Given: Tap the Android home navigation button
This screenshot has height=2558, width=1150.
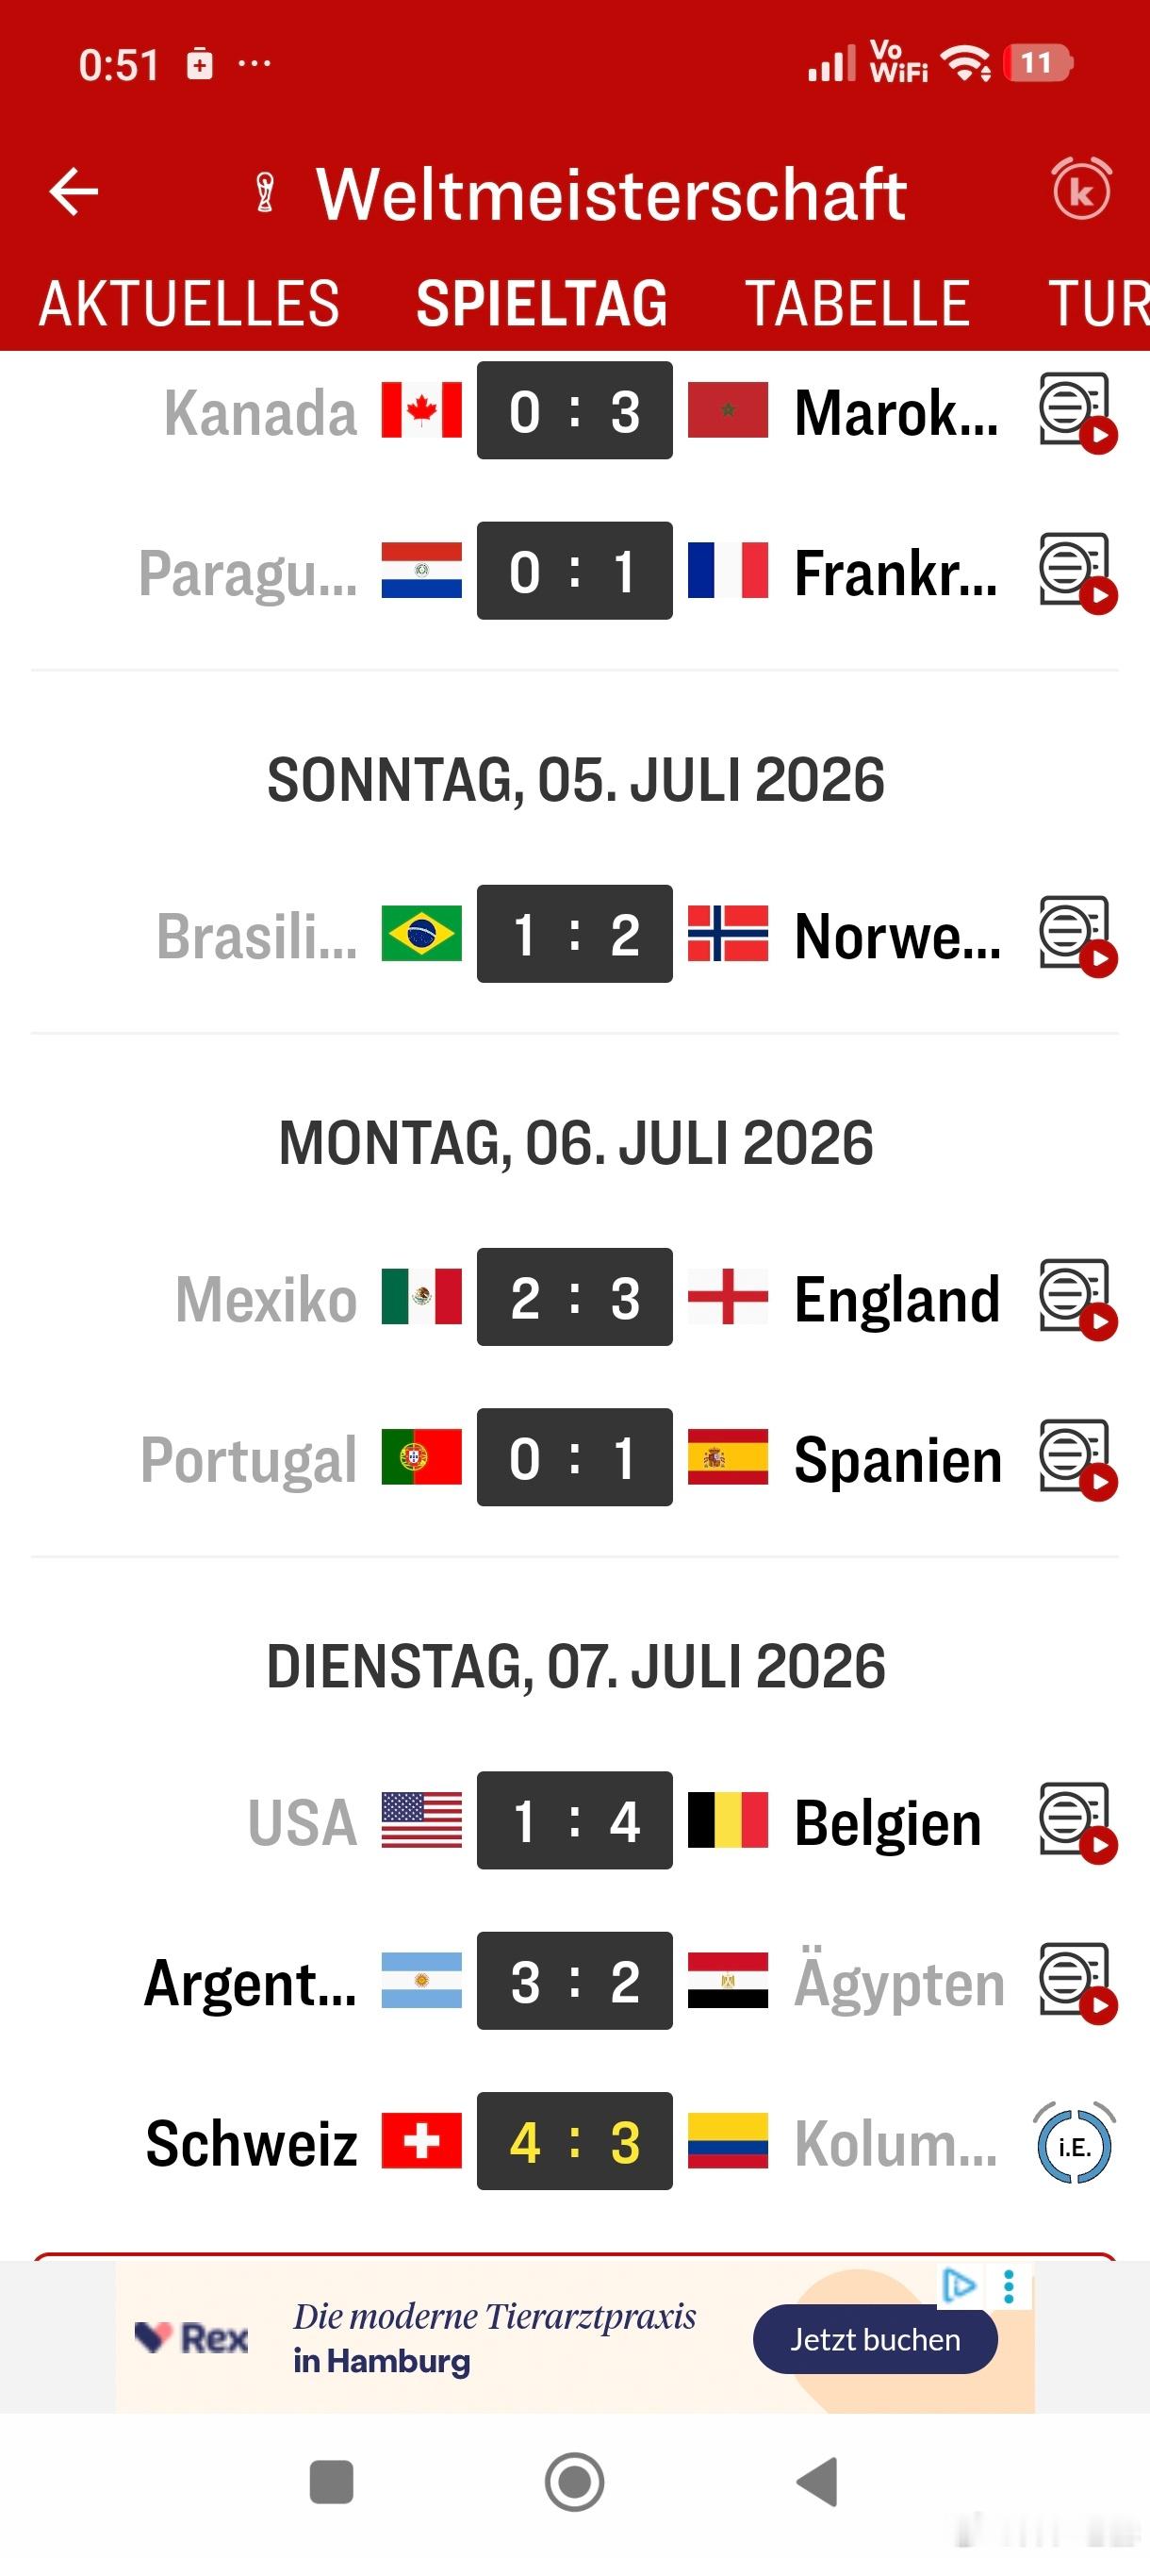Looking at the screenshot, I should coord(574,2482).
